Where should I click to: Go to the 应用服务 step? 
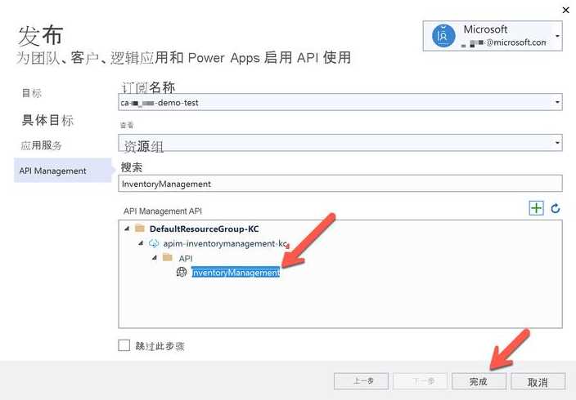pos(41,145)
